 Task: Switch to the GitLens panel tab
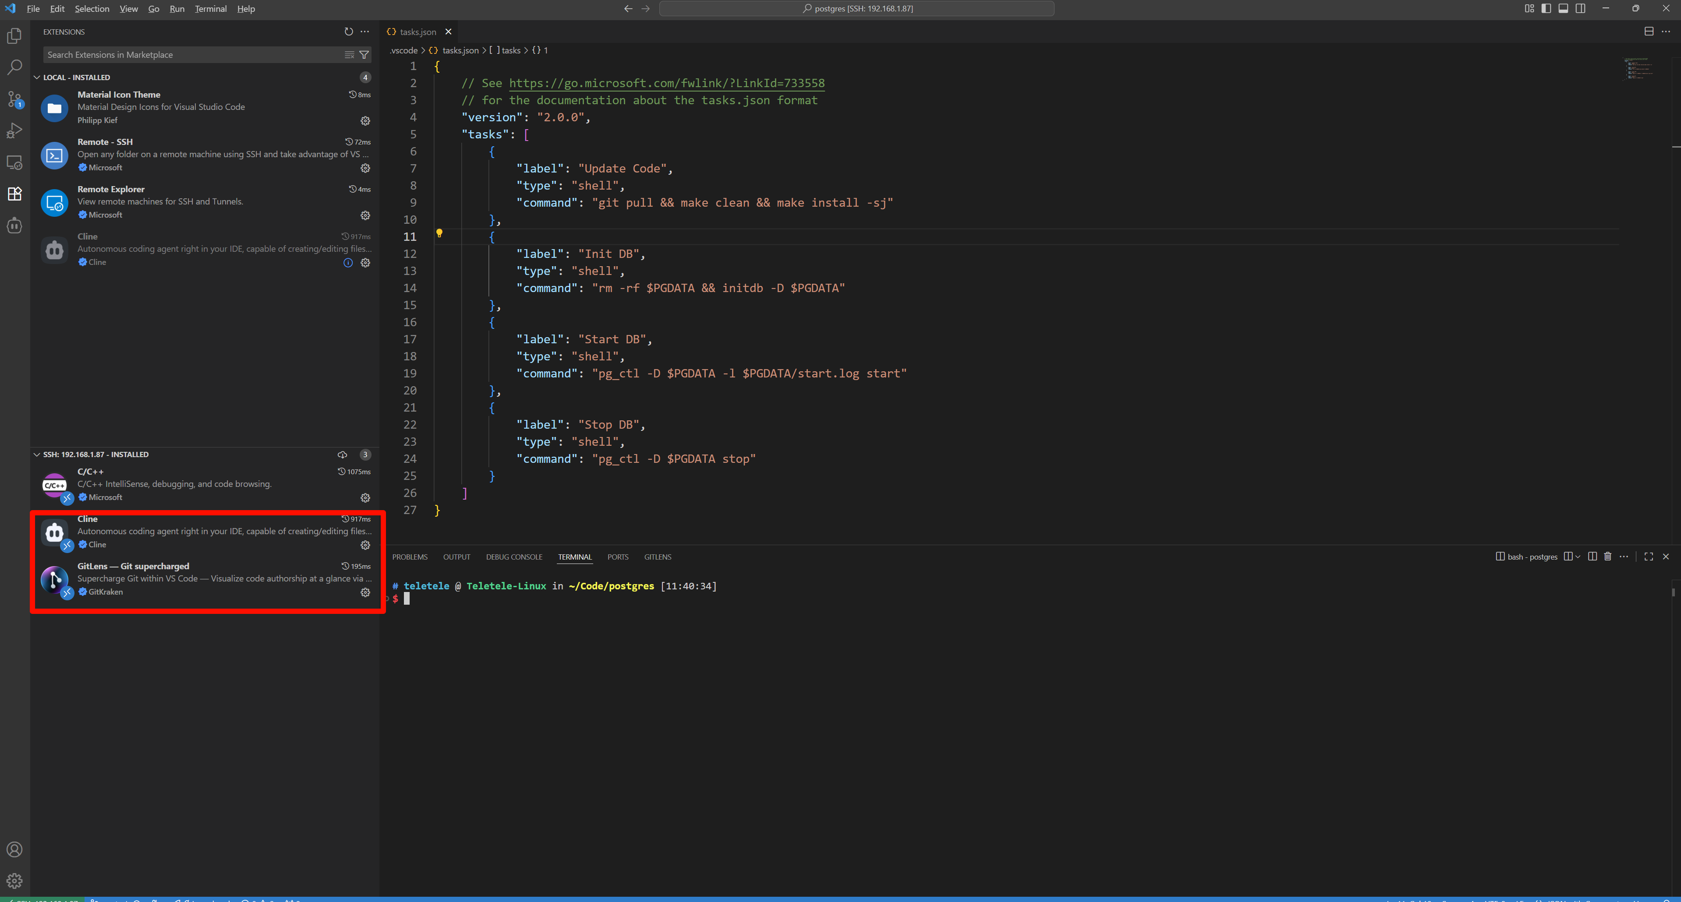tap(658, 557)
